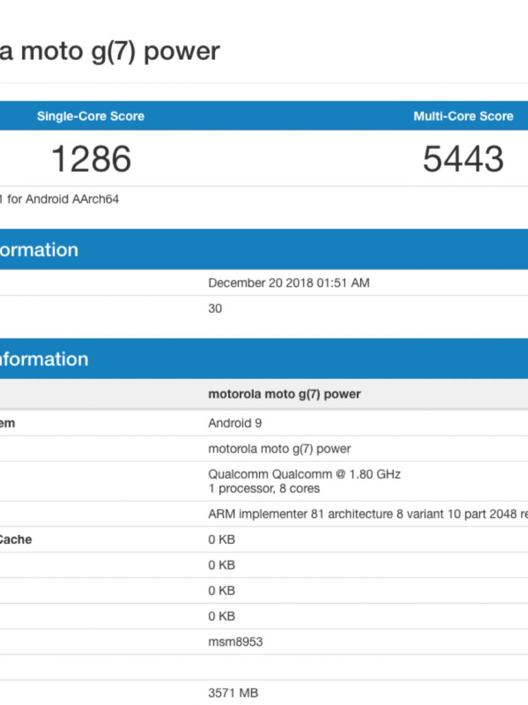The image size is (528, 705).
Task: Click the 3571 MB memory value
Action: [x=233, y=693]
